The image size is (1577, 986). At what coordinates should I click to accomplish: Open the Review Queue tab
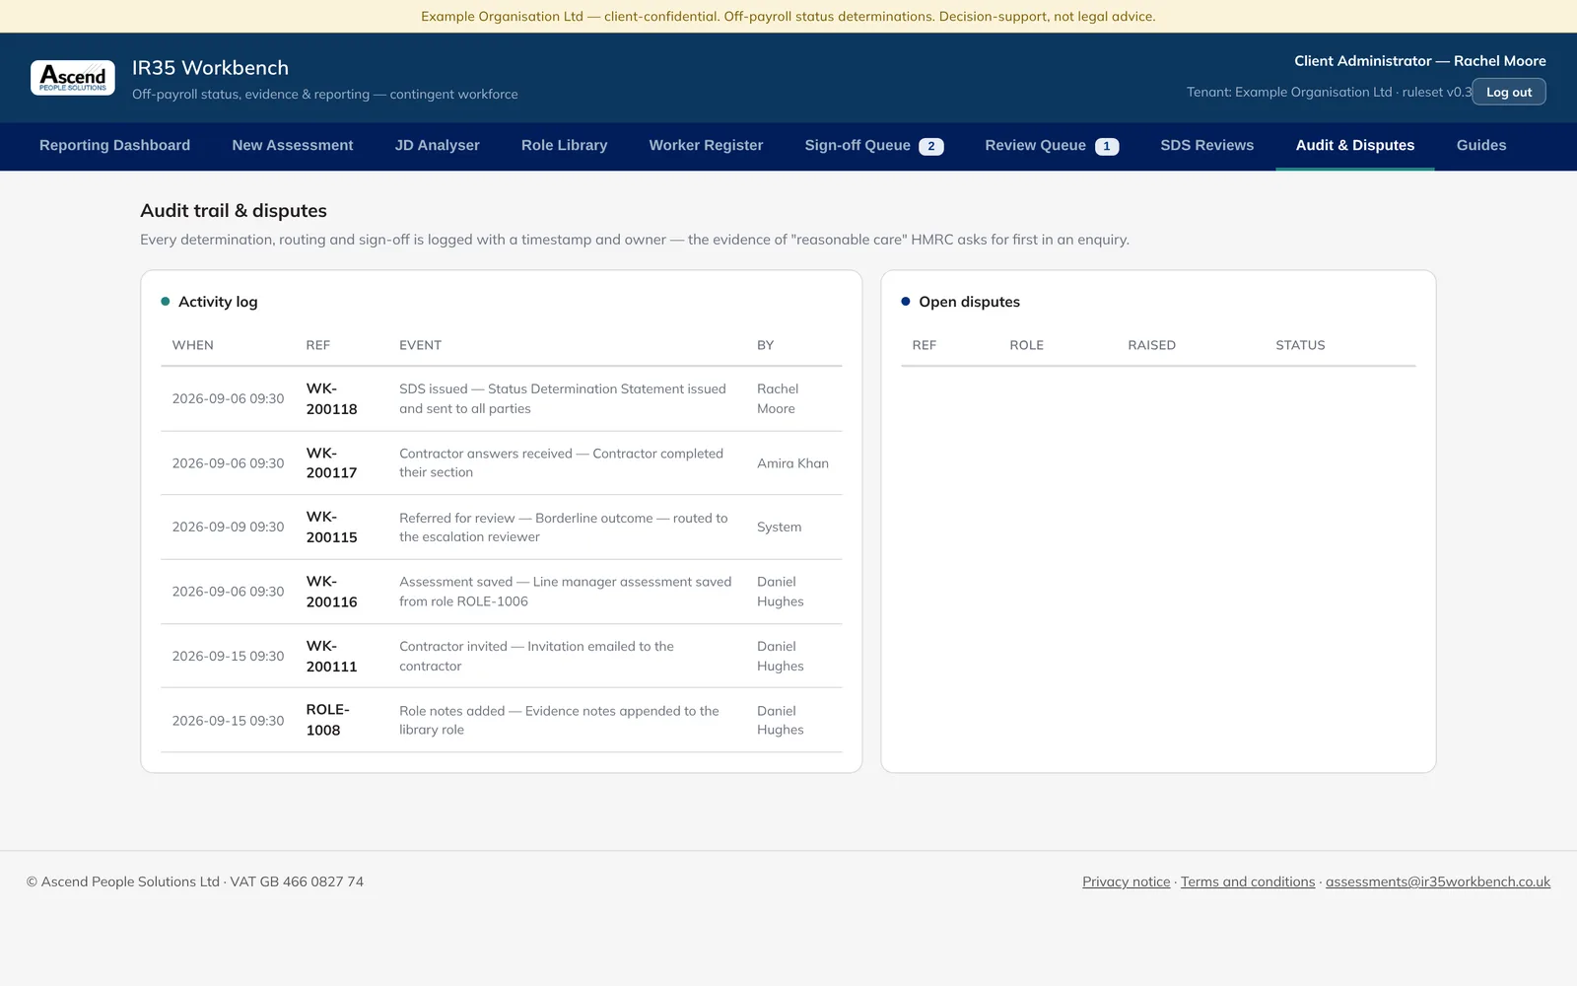[1052, 146]
